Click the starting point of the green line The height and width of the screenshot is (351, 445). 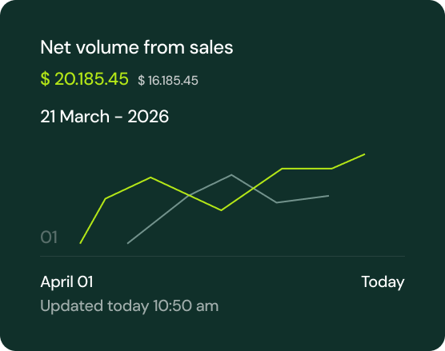click(x=80, y=243)
